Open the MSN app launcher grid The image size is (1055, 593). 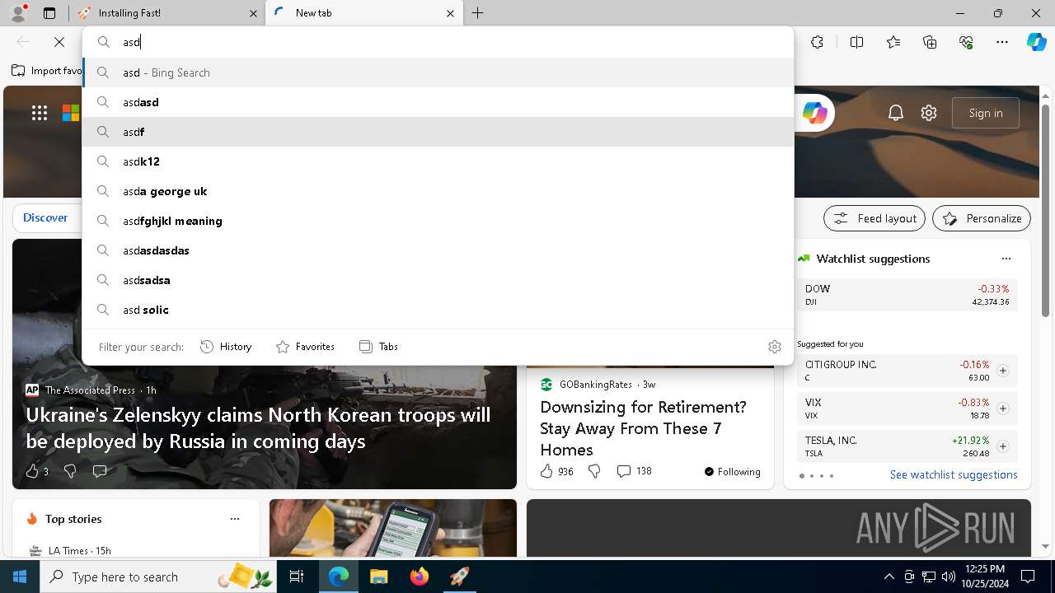(x=40, y=113)
